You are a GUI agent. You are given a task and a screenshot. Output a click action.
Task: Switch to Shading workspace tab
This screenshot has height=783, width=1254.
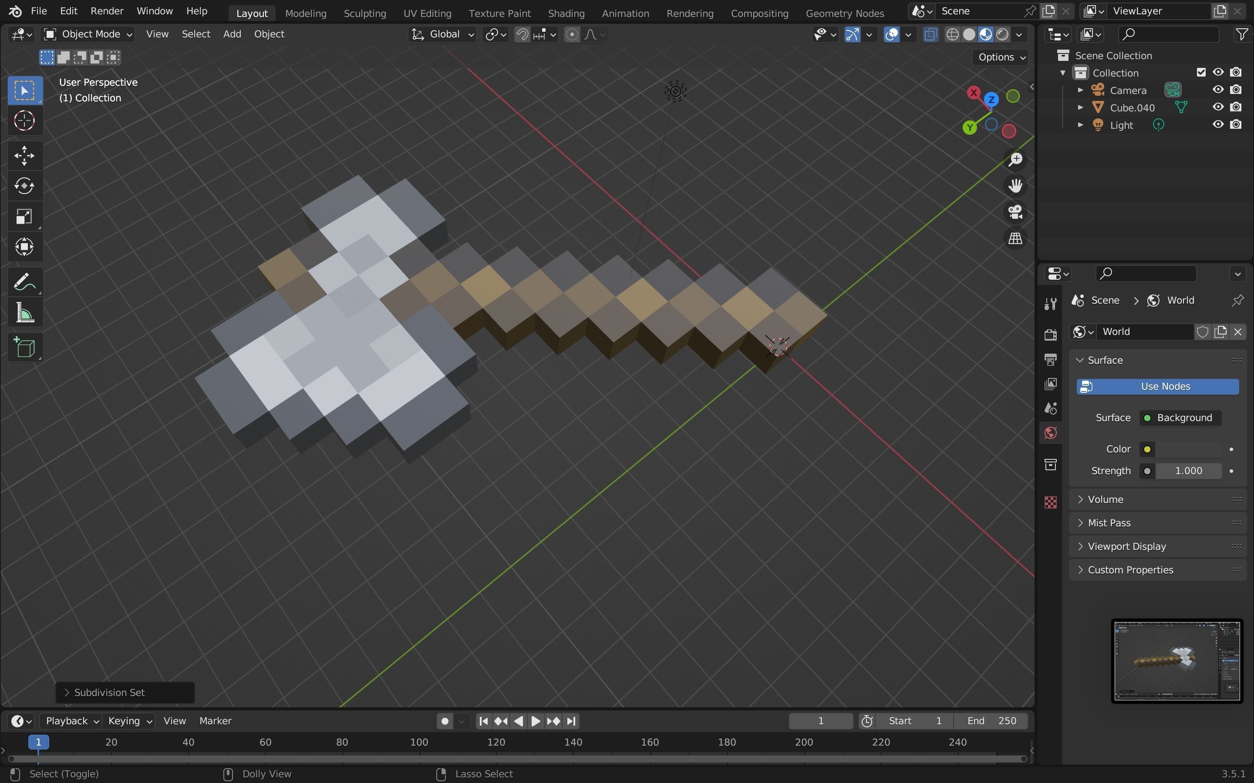pos(566,13)
